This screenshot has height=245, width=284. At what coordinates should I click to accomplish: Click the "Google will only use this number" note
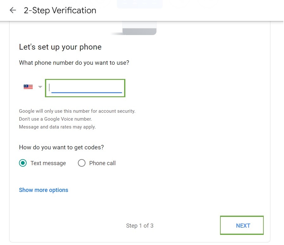(77, 111)
